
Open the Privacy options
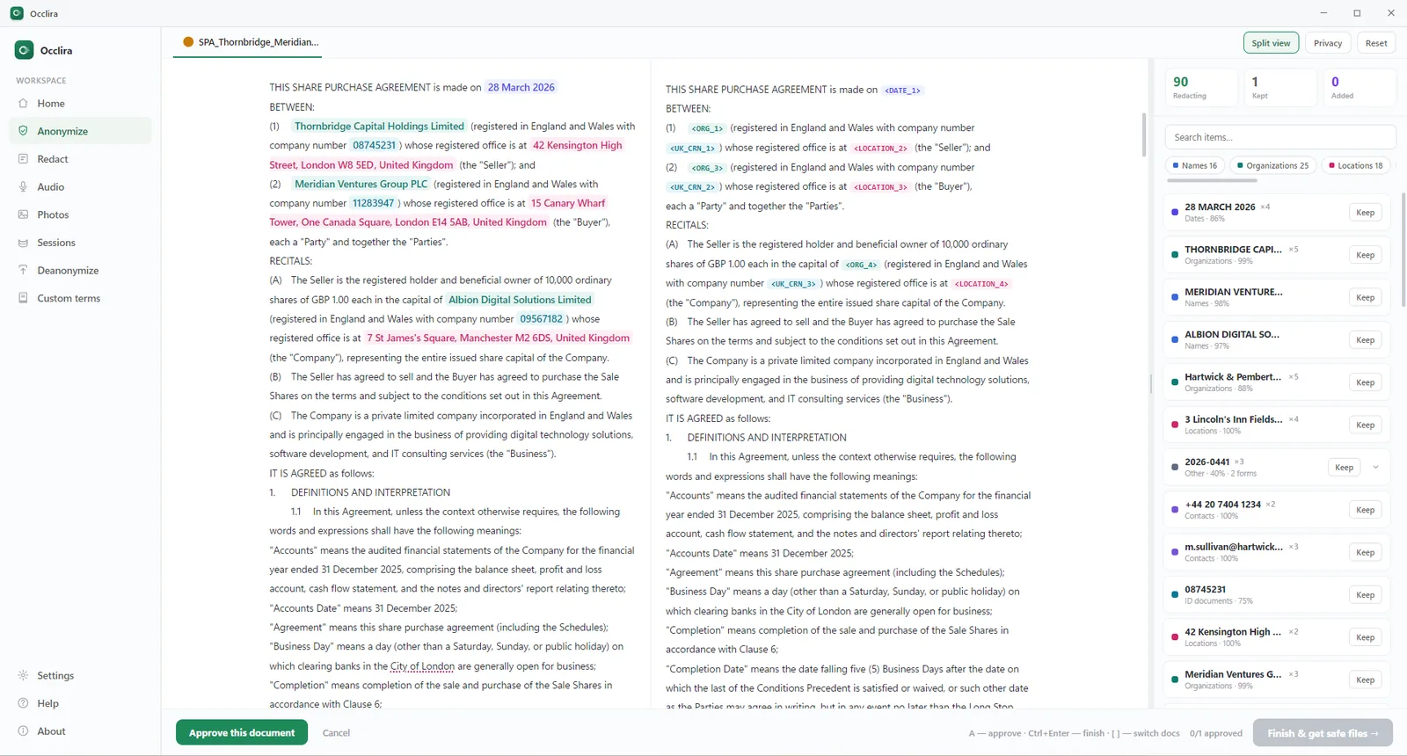coord(1328,43)
